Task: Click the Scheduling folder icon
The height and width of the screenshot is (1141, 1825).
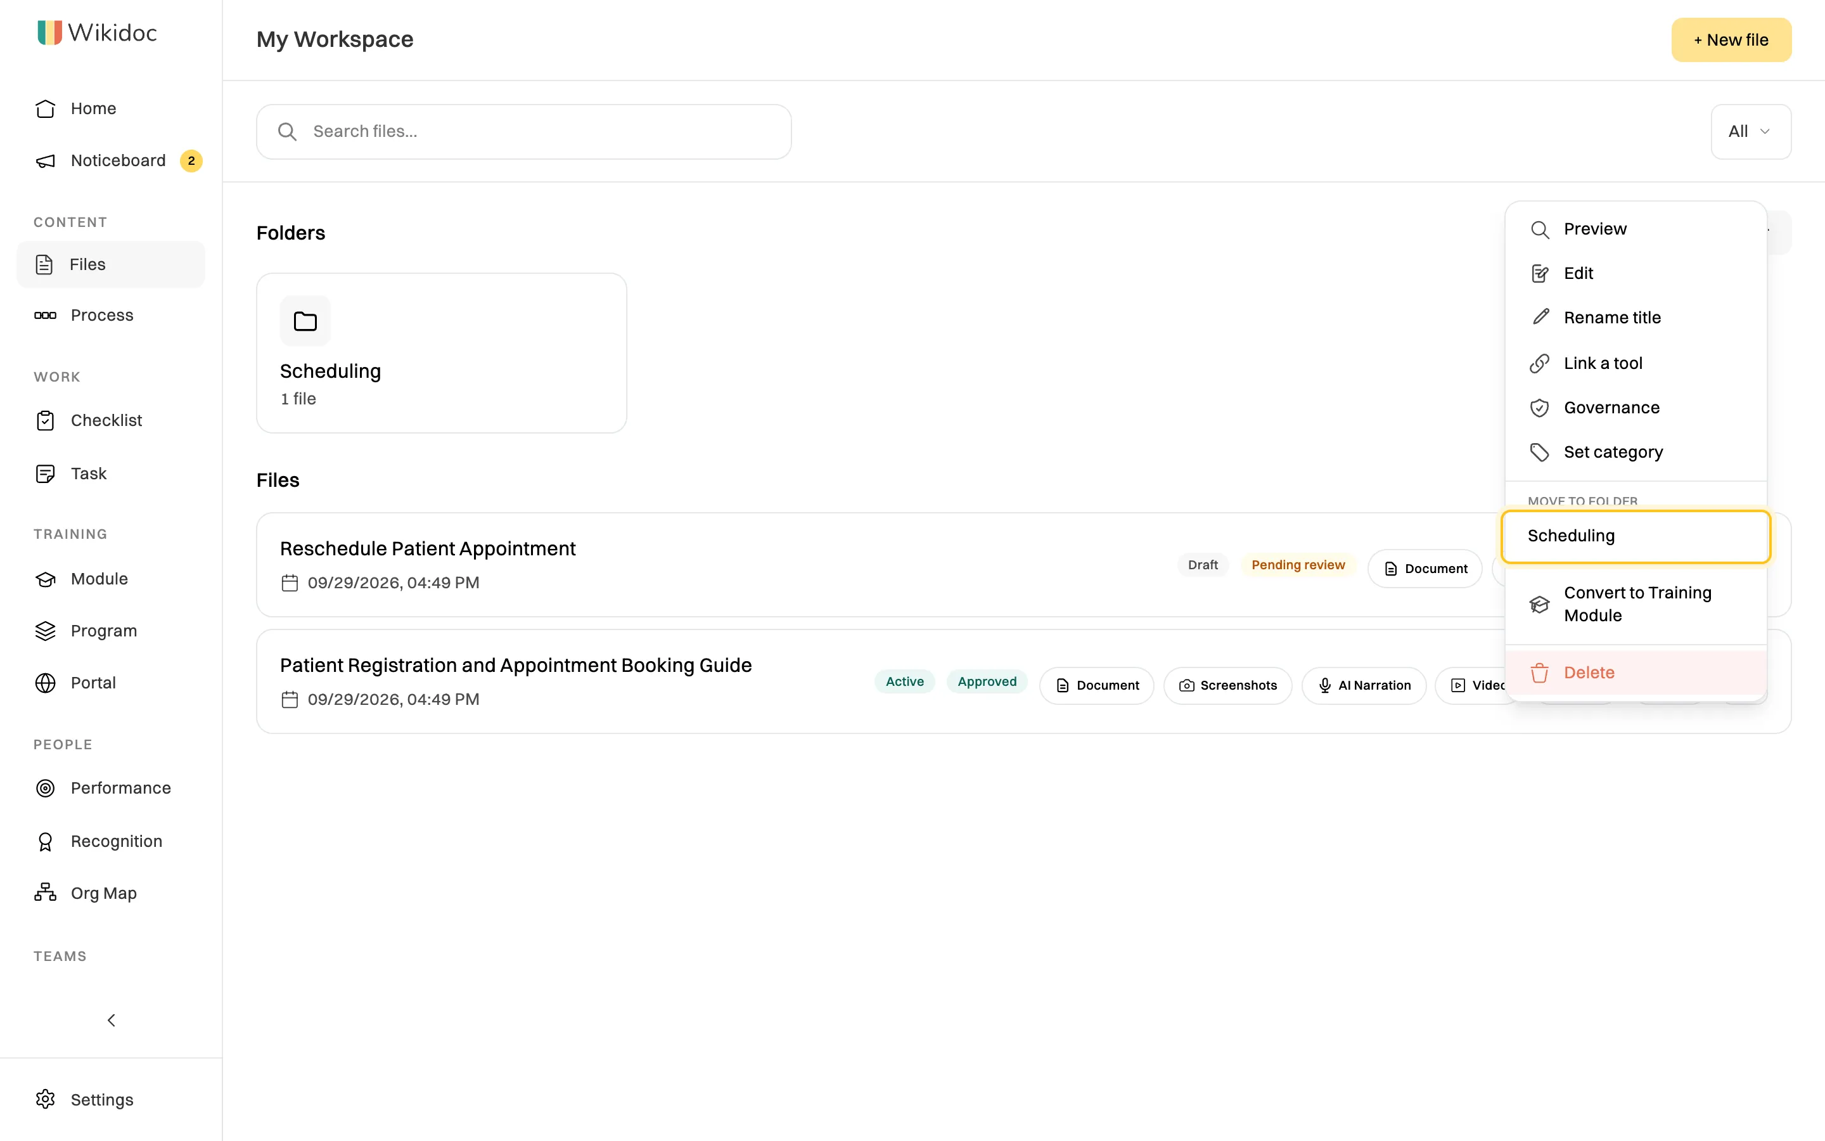Action: pyautogui.click(x=305, y=321)
